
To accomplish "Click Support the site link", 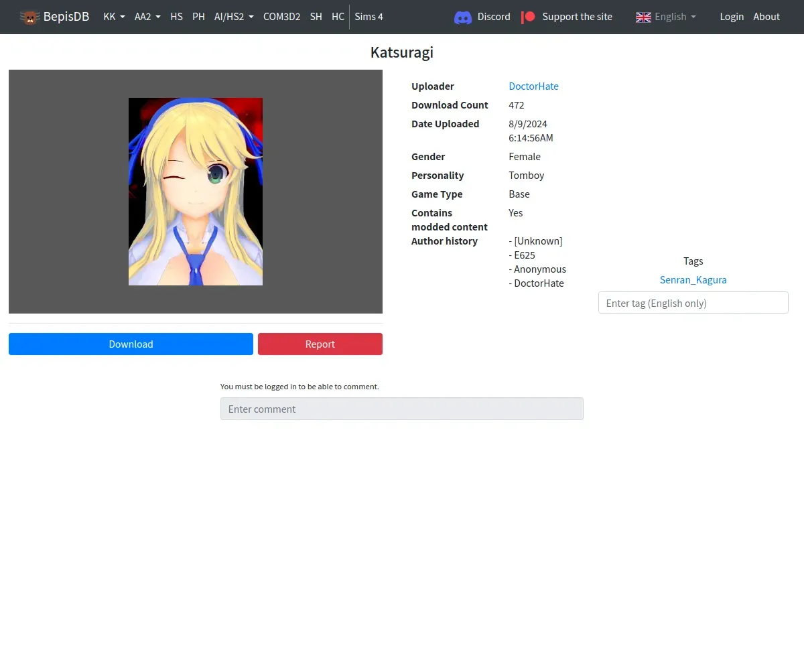I will pos(577,17).
